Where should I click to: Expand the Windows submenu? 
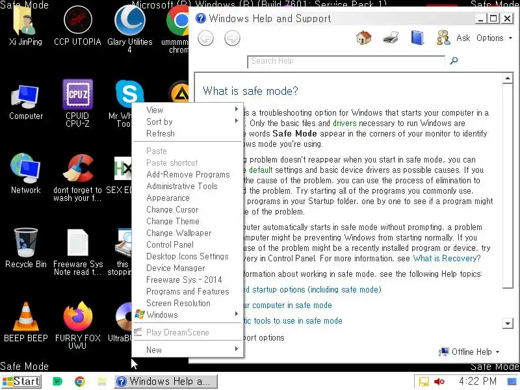point(187,315)
